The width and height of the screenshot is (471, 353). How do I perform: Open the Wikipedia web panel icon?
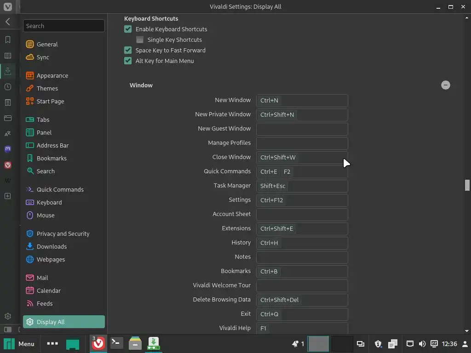[8, 180]
